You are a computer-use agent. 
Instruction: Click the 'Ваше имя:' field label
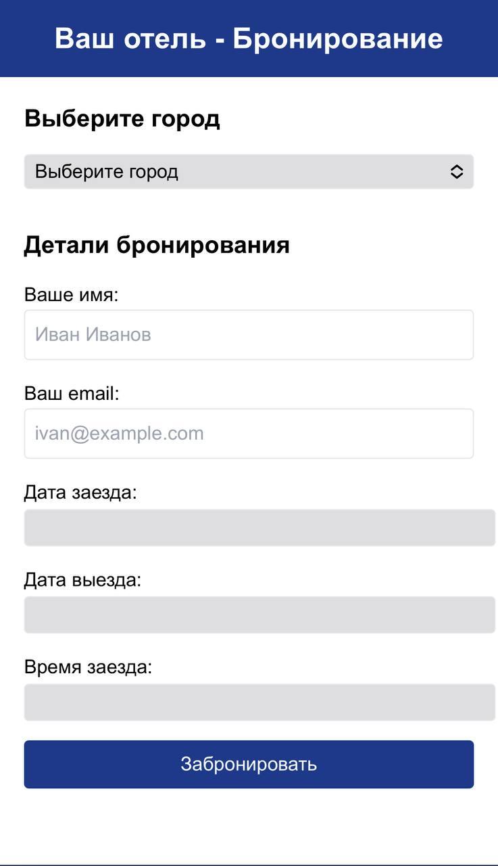71,295
